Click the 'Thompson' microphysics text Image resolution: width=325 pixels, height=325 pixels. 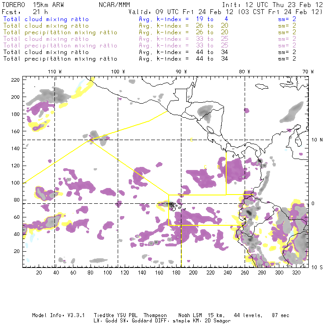[155, 315]
